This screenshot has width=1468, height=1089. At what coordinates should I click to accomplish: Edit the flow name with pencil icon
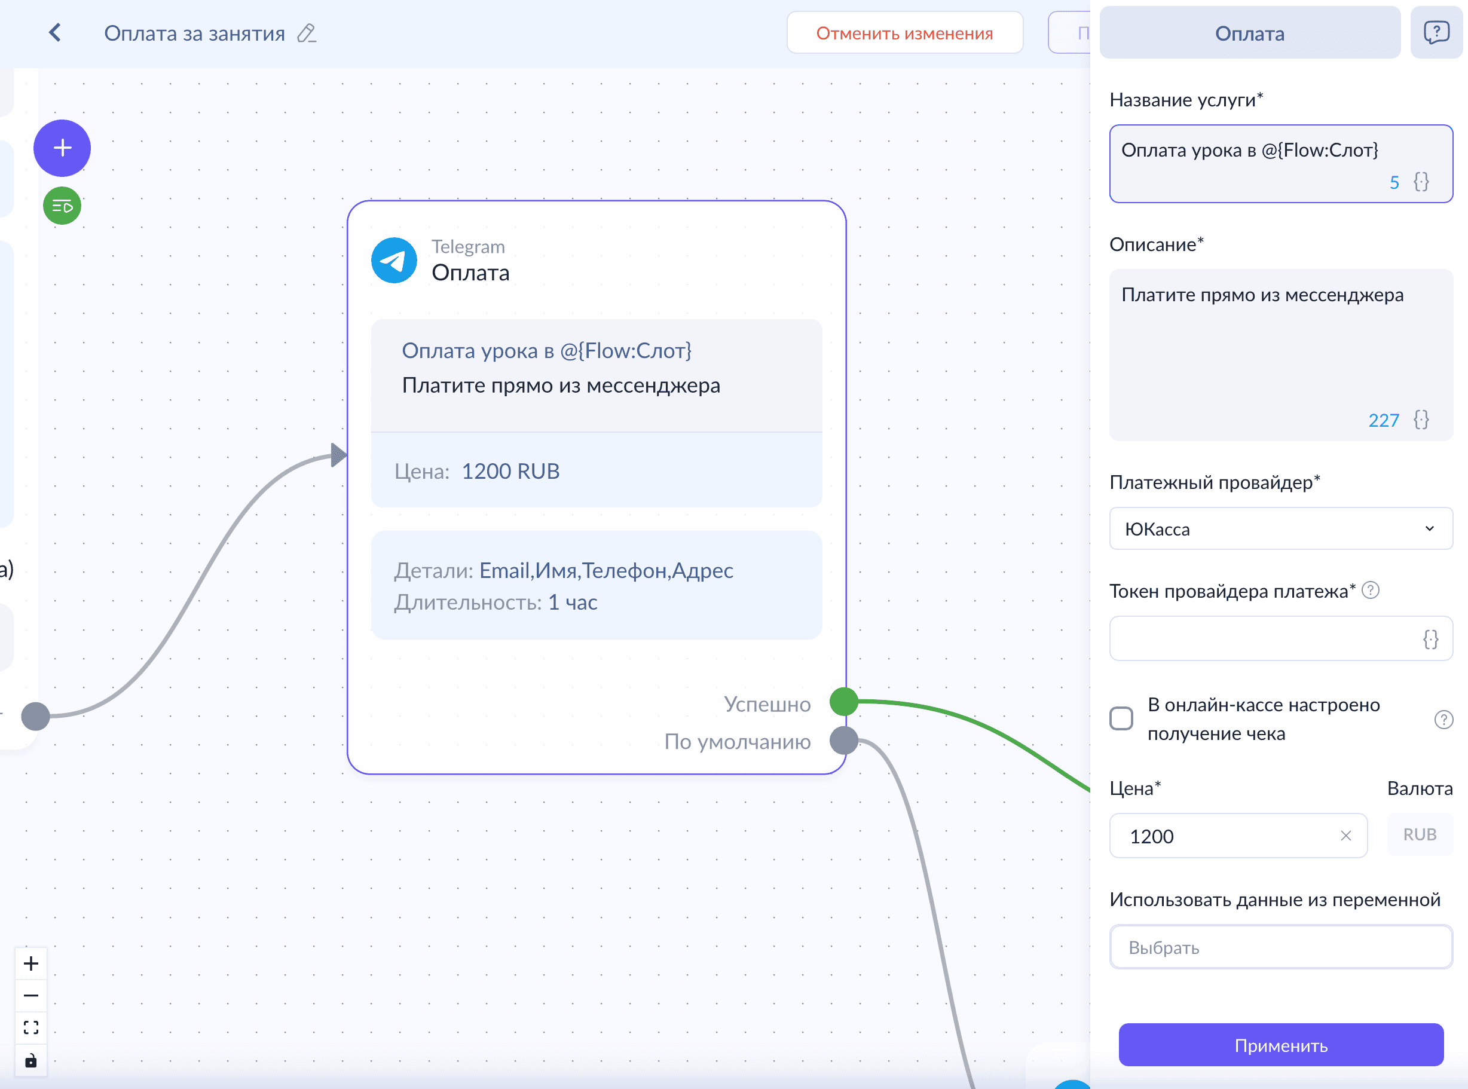pyautogui.click(x=307, y=33)
